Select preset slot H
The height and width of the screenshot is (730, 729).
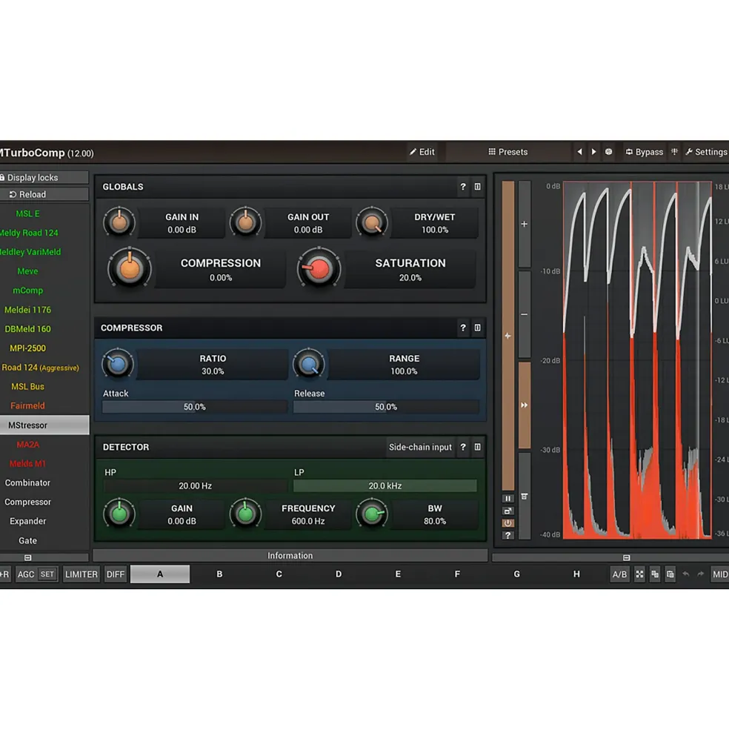(576, 574)
